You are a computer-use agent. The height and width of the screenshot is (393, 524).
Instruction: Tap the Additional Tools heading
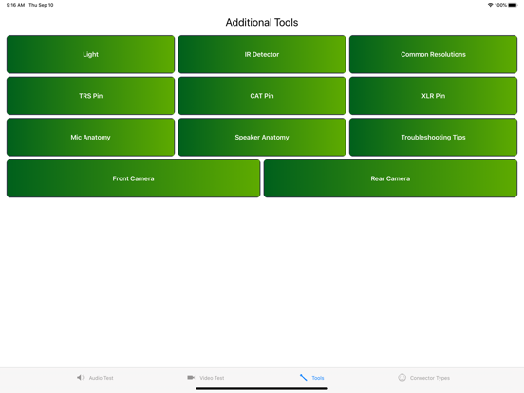[x=262, y=22]
